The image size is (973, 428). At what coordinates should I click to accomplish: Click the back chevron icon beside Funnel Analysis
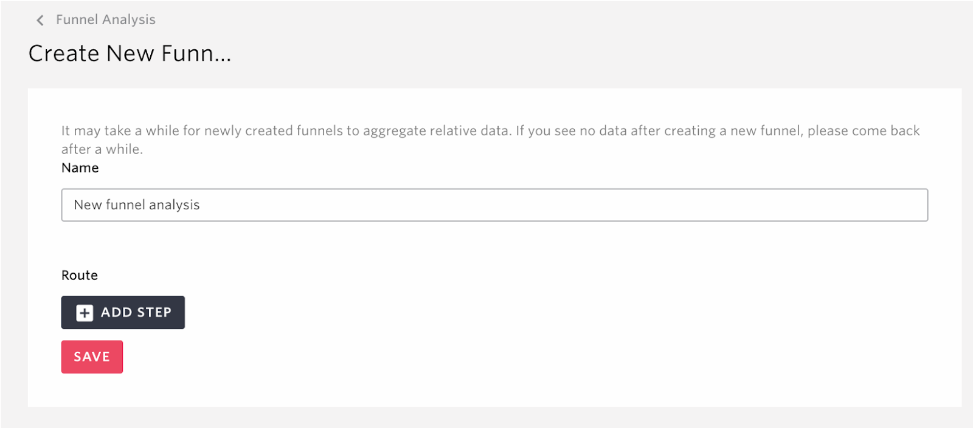(x=40, y=20)
